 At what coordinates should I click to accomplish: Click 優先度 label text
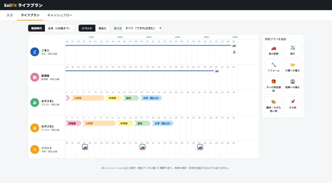click(118, 28)
